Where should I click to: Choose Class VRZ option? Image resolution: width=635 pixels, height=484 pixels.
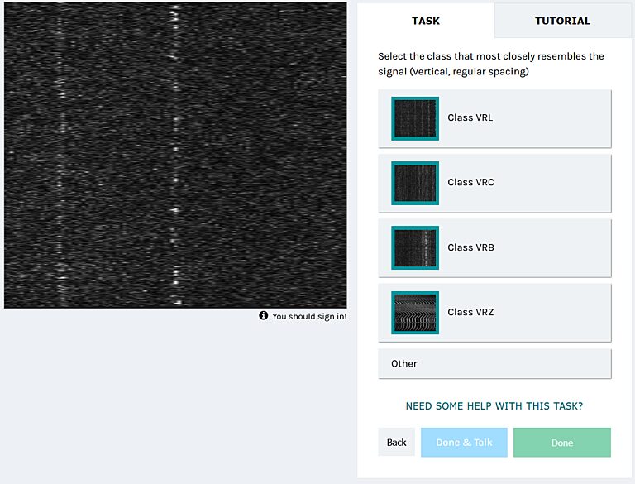[x=494, y=313]
